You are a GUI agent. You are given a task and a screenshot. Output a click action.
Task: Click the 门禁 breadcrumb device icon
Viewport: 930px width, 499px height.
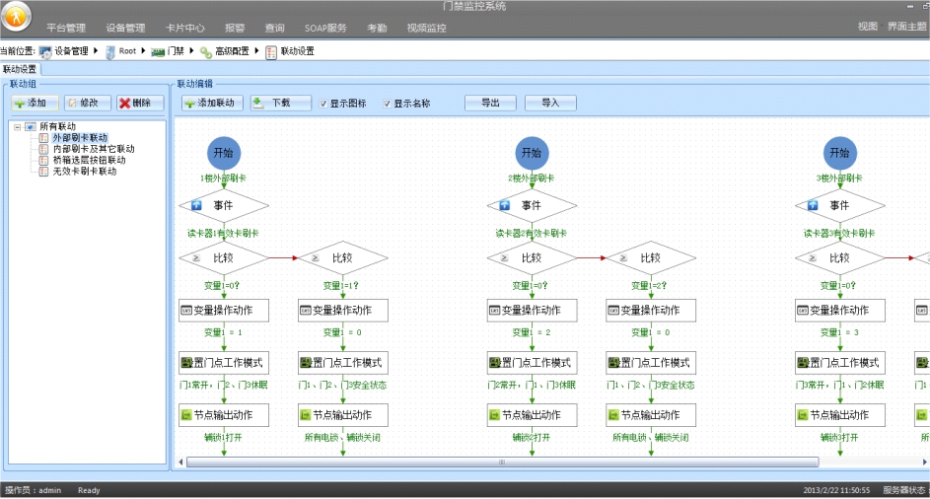(x=158, y=52)
